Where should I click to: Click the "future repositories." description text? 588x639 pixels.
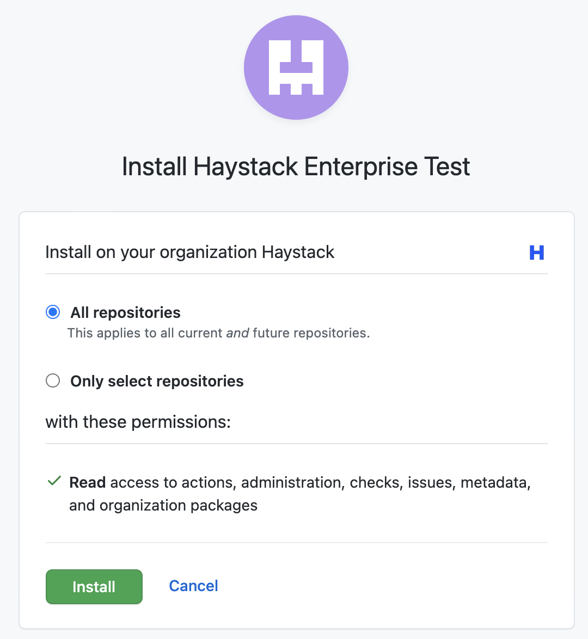click(311, 333)
